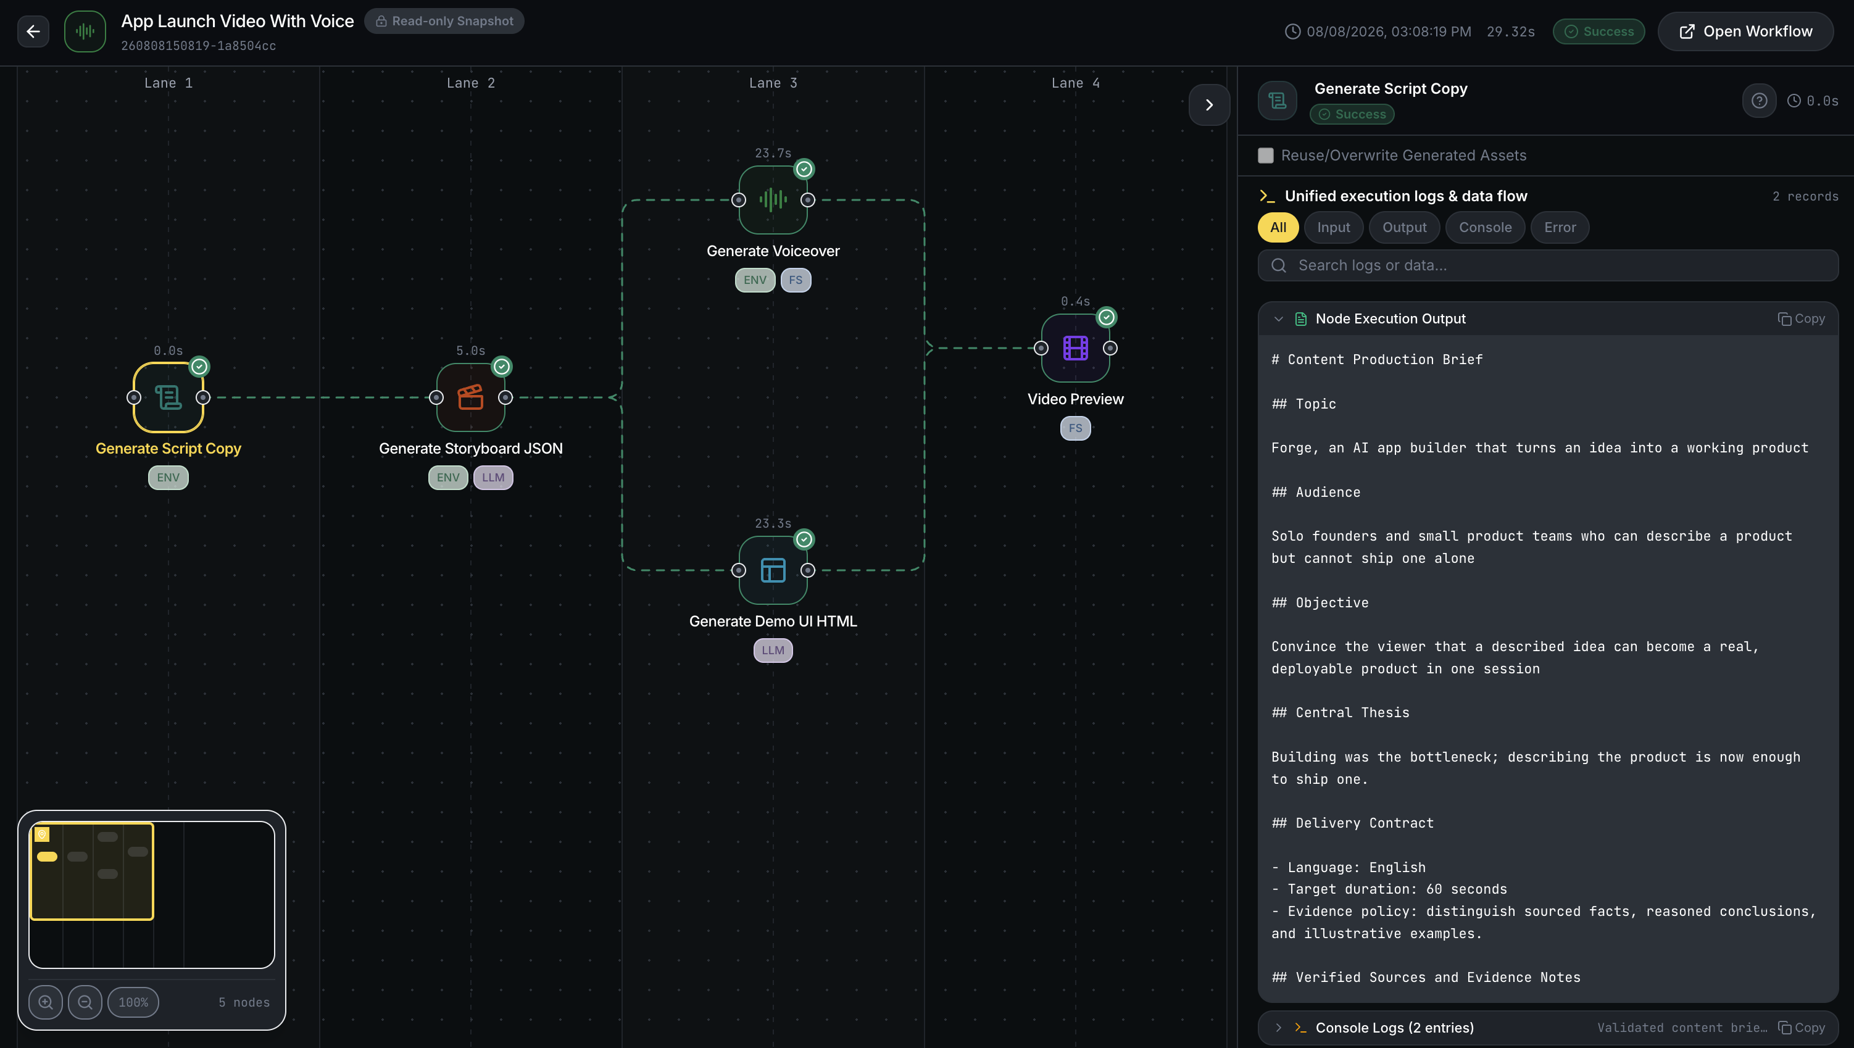Click the header Success status badge
Screen dimensions: 1854x1048
(x=1598, y=31)
